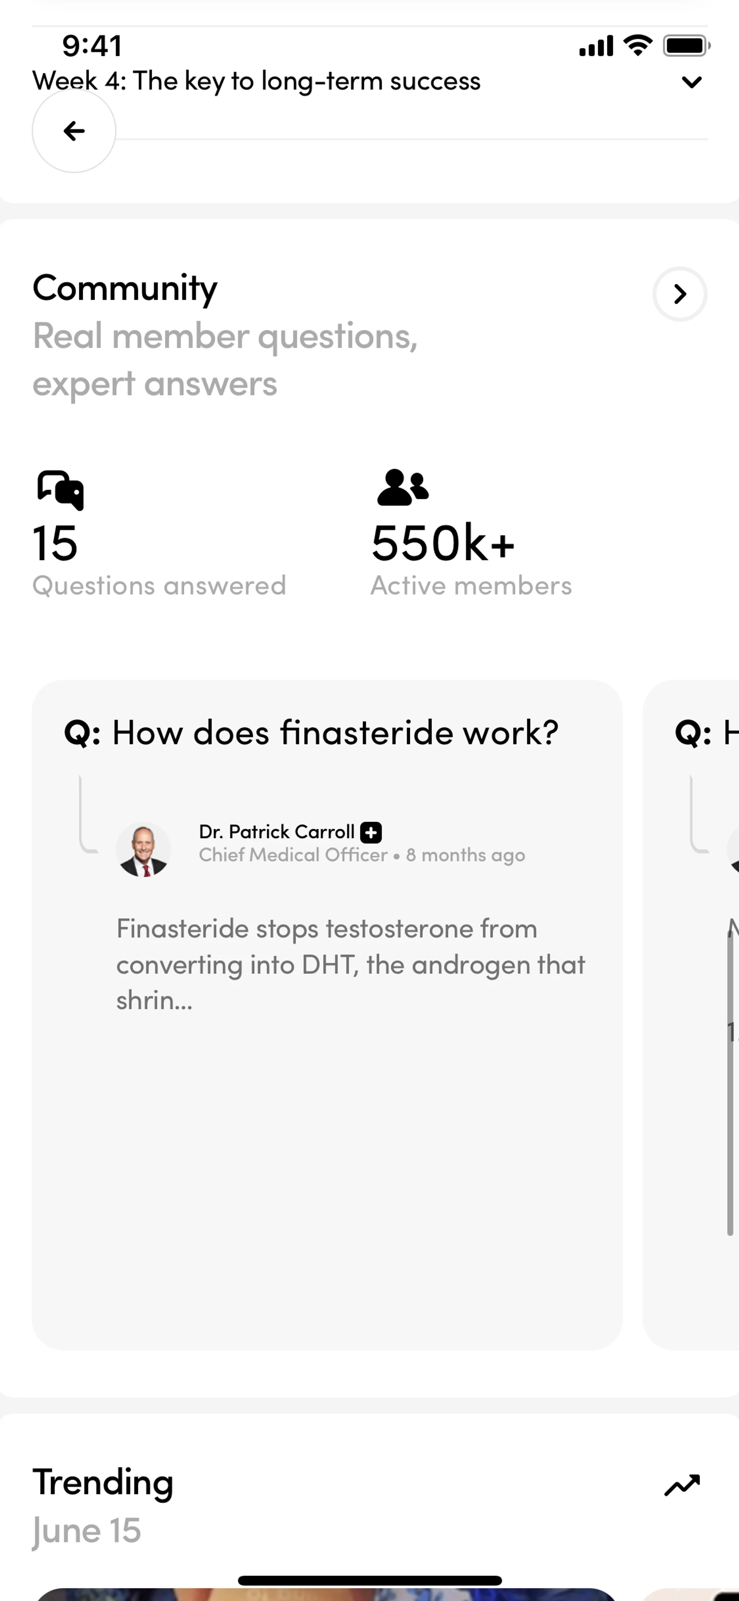Tap the Week 4 lesson title
This screenshot has height=1601, width=739.
(256, 81)
